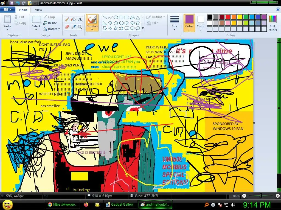Choose the Up arrow shape
Screen dimensions: 281x210
tap(138, 23)
